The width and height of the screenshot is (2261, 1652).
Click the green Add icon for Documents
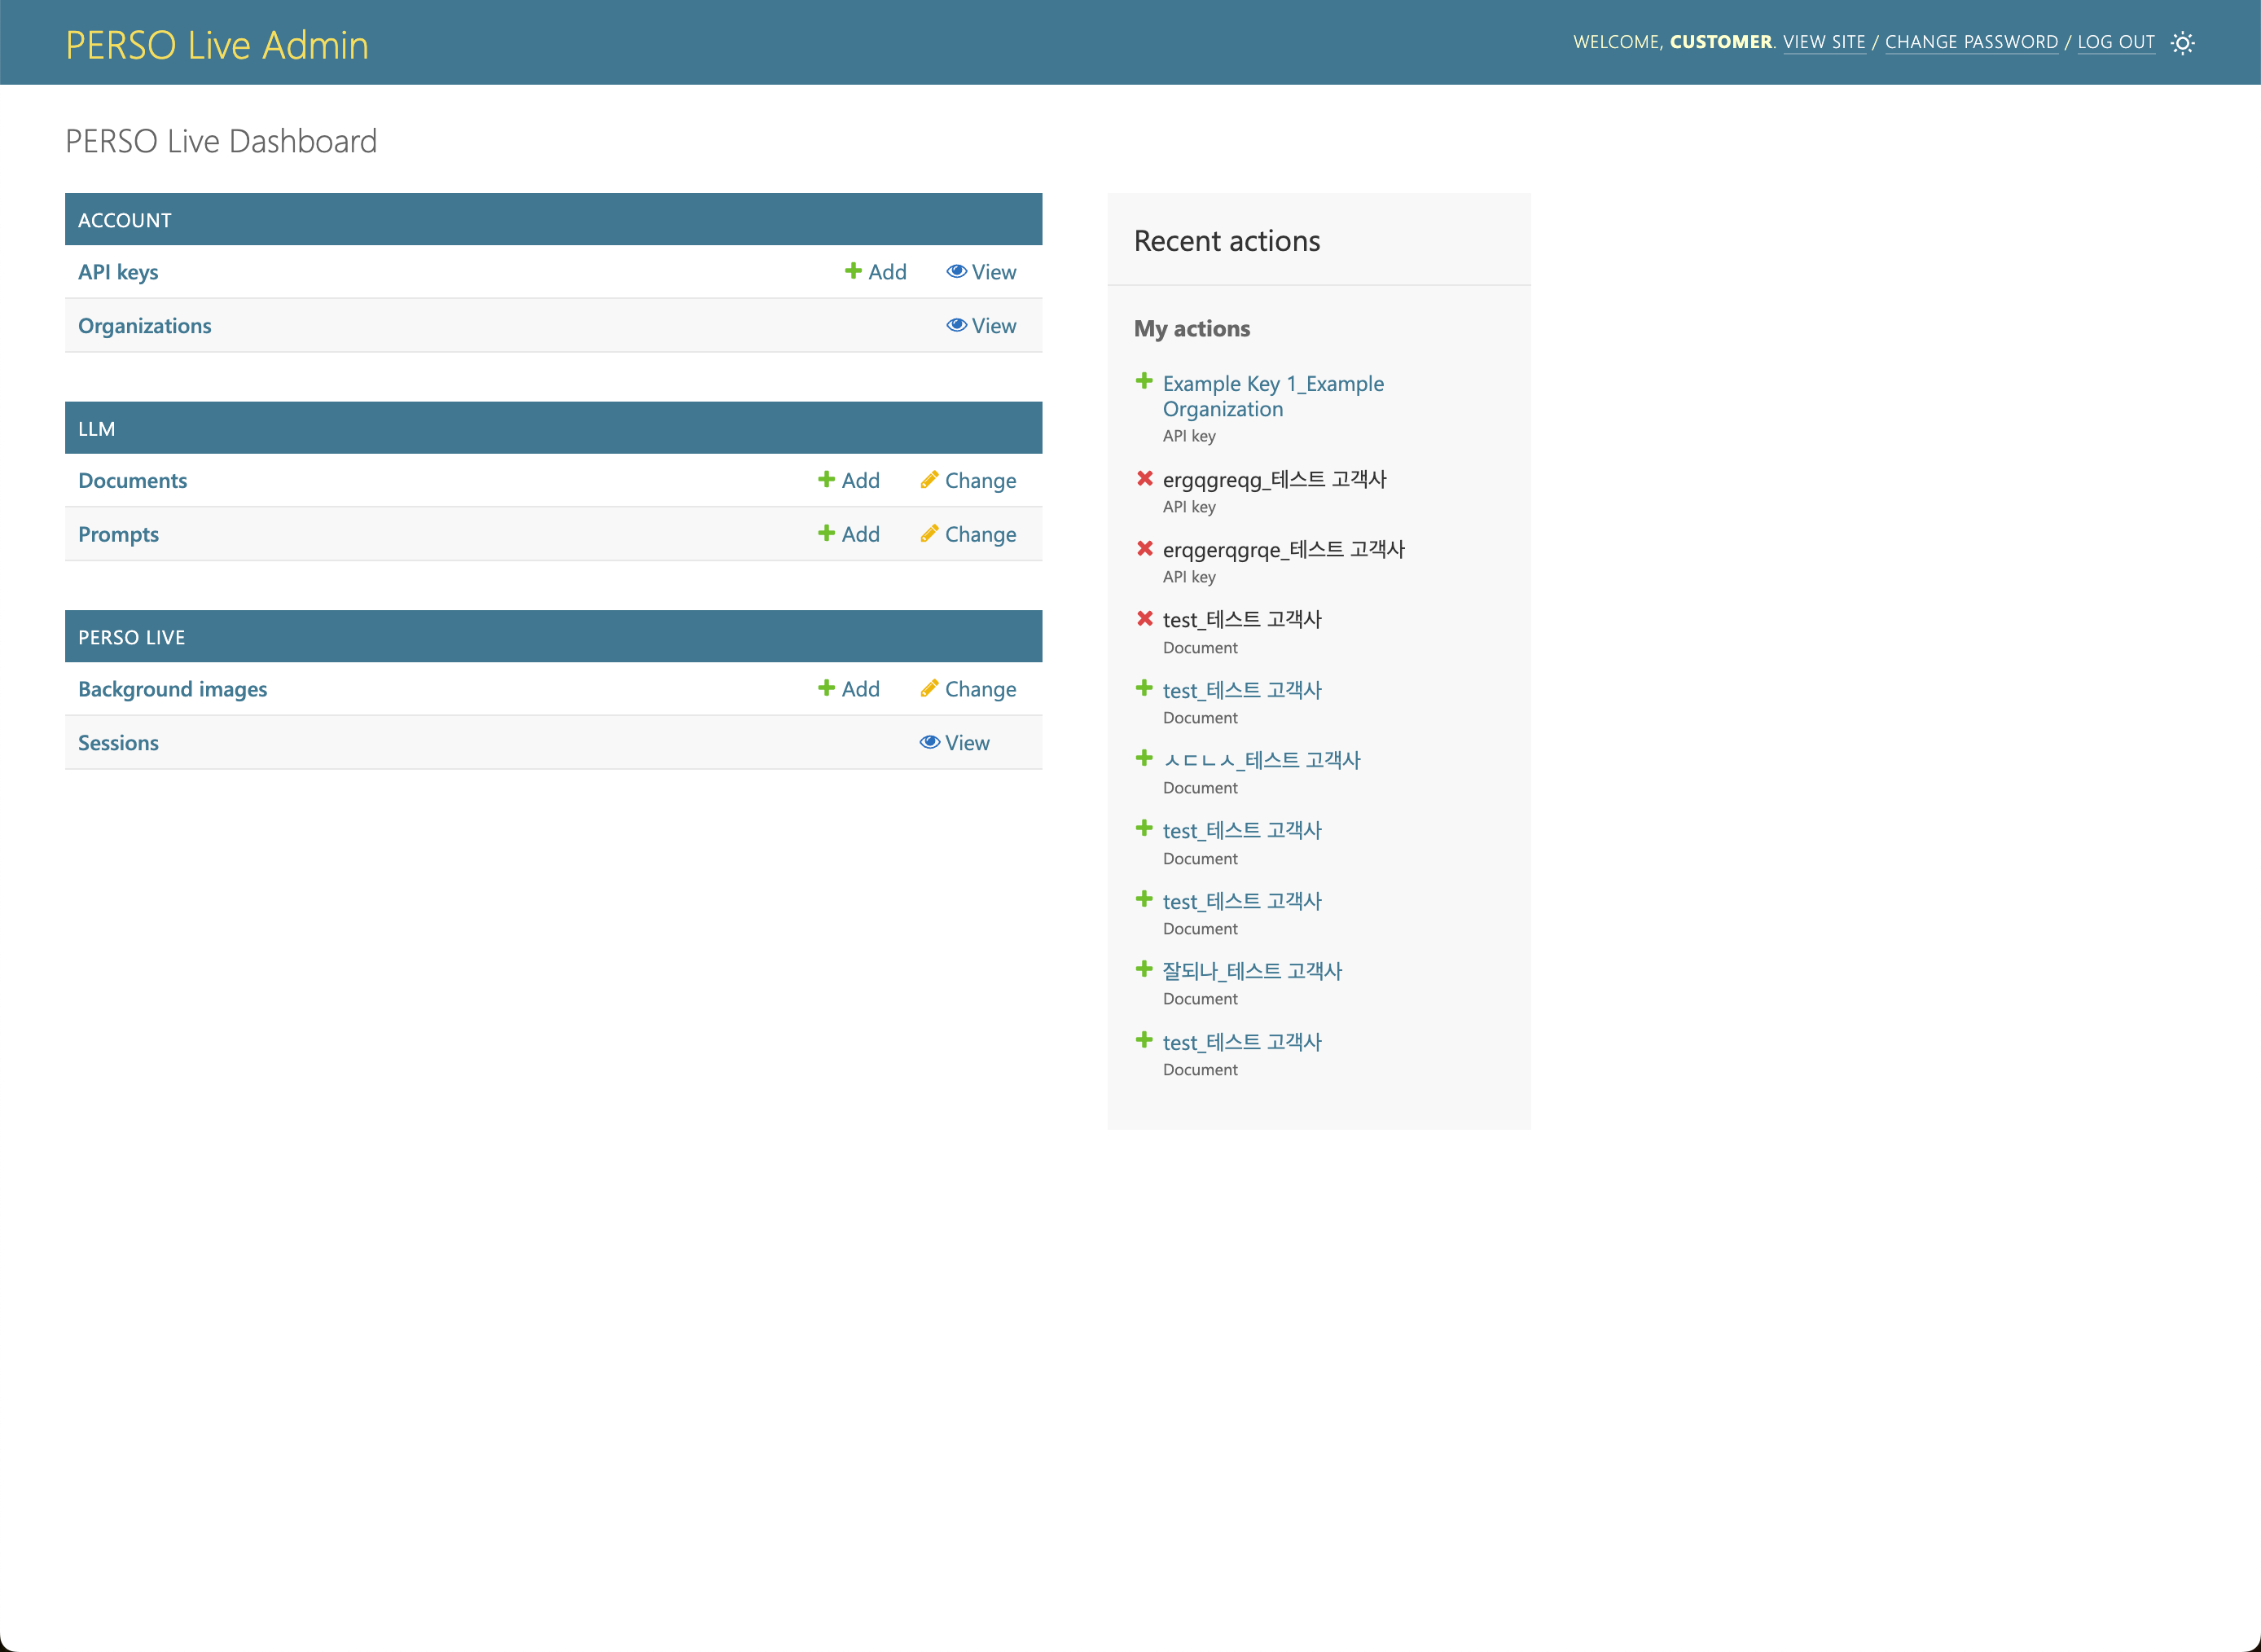[x=826, y=480]
